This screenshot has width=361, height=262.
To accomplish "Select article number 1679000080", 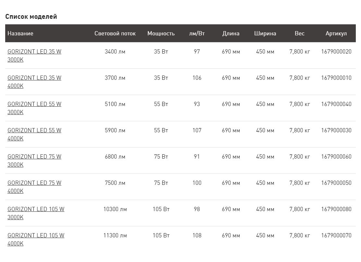I will click(336, 208).
